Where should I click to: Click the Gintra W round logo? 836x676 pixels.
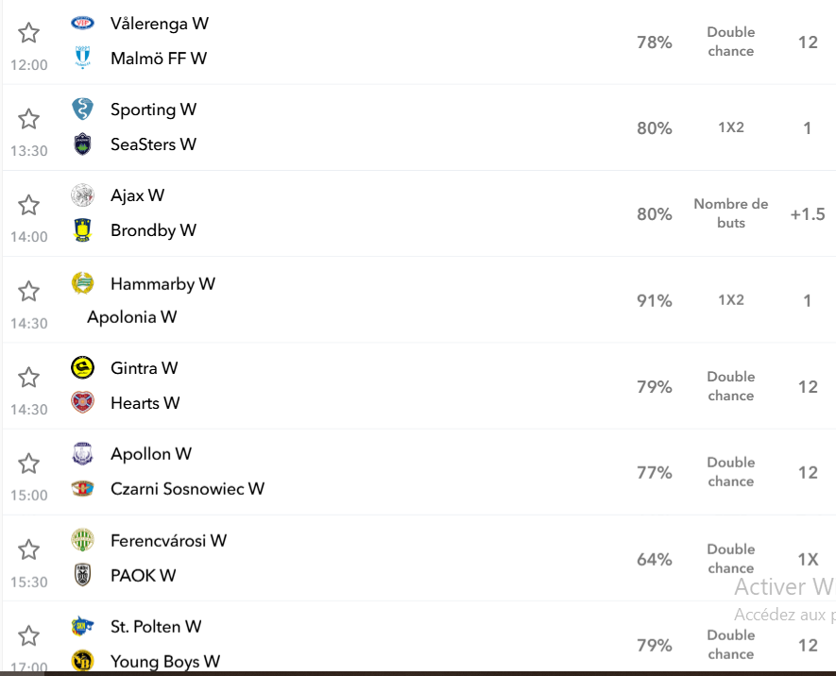click(82, 367)
